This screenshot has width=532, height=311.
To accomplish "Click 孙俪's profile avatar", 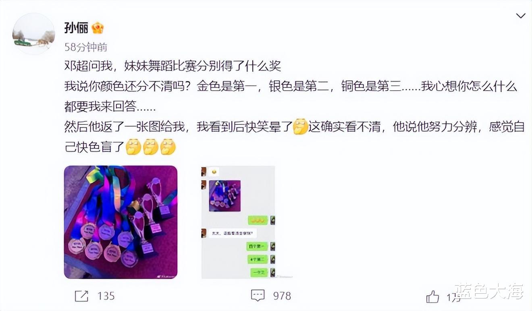I will tap(33, 34).
